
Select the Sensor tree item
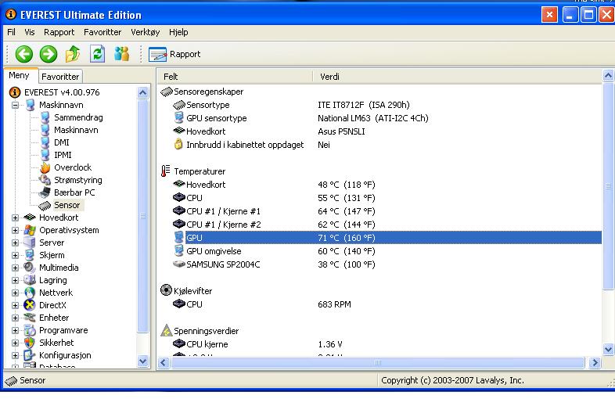click(67, 205)
